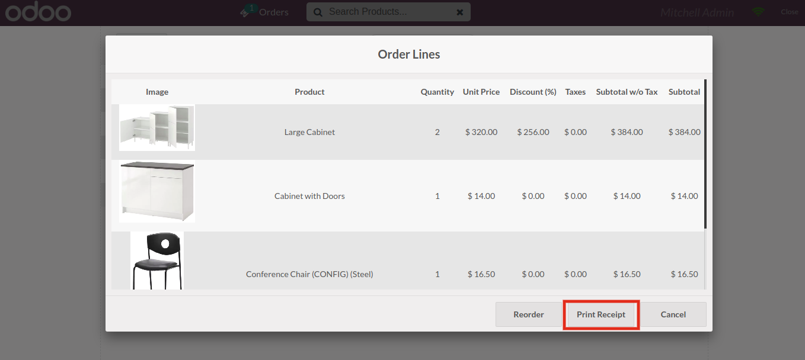
Task: Click Close in the top bar
Action: (x=789, y=12)
